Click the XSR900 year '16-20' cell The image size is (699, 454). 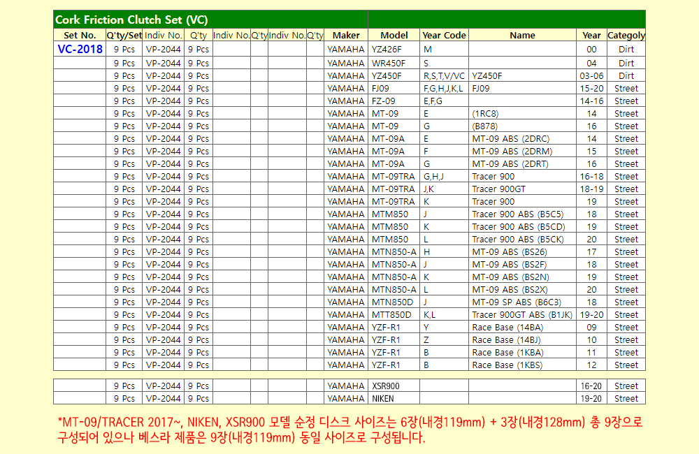pyautogui.click(x=591, y=386)
